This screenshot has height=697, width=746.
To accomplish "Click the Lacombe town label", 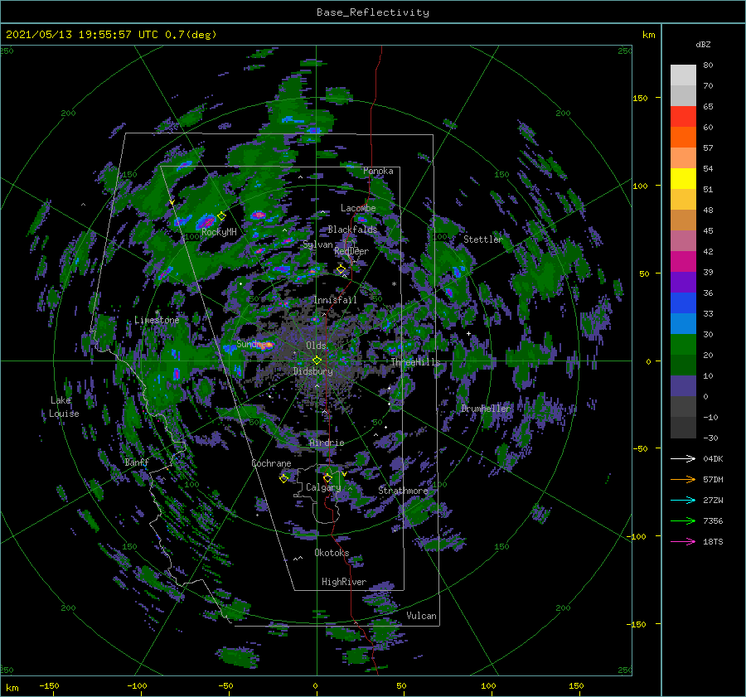I will click(358, 208).
